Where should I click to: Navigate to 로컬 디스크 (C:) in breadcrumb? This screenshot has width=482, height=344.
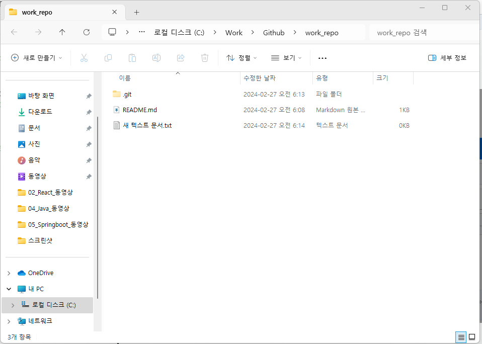tap(179, 33)
